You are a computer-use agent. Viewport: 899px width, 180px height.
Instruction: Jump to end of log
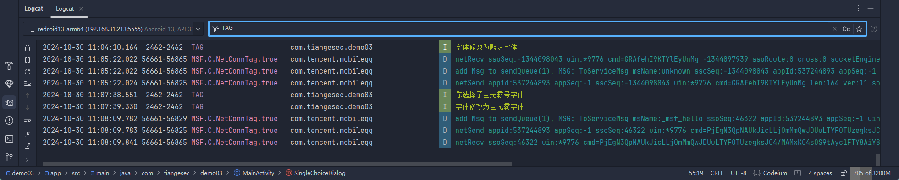pyautogui.click(x=28, y=84)
